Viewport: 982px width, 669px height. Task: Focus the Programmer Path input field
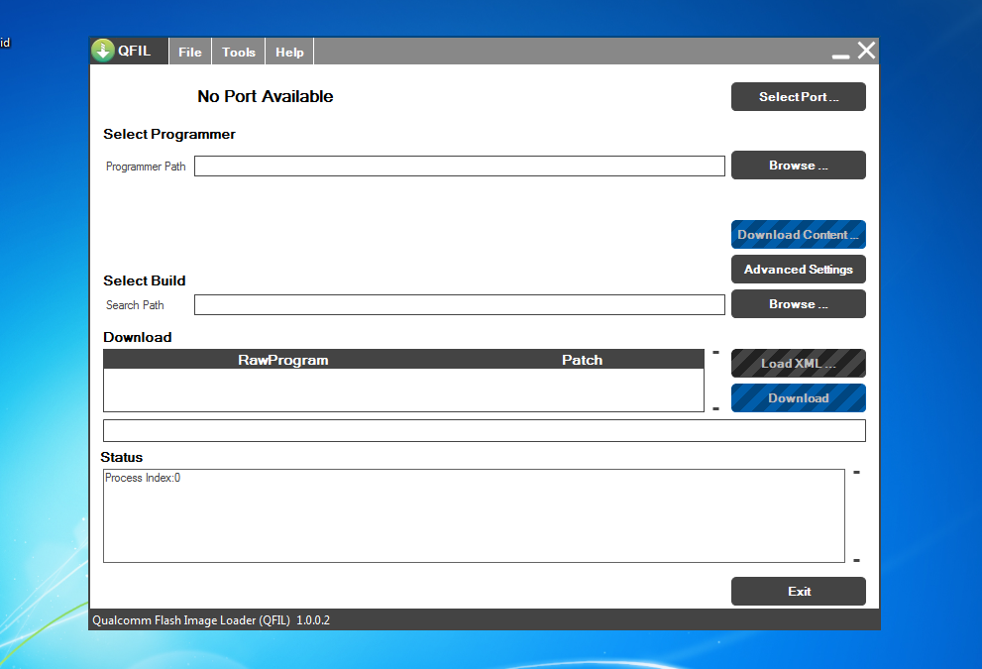[x=460, y=166]
